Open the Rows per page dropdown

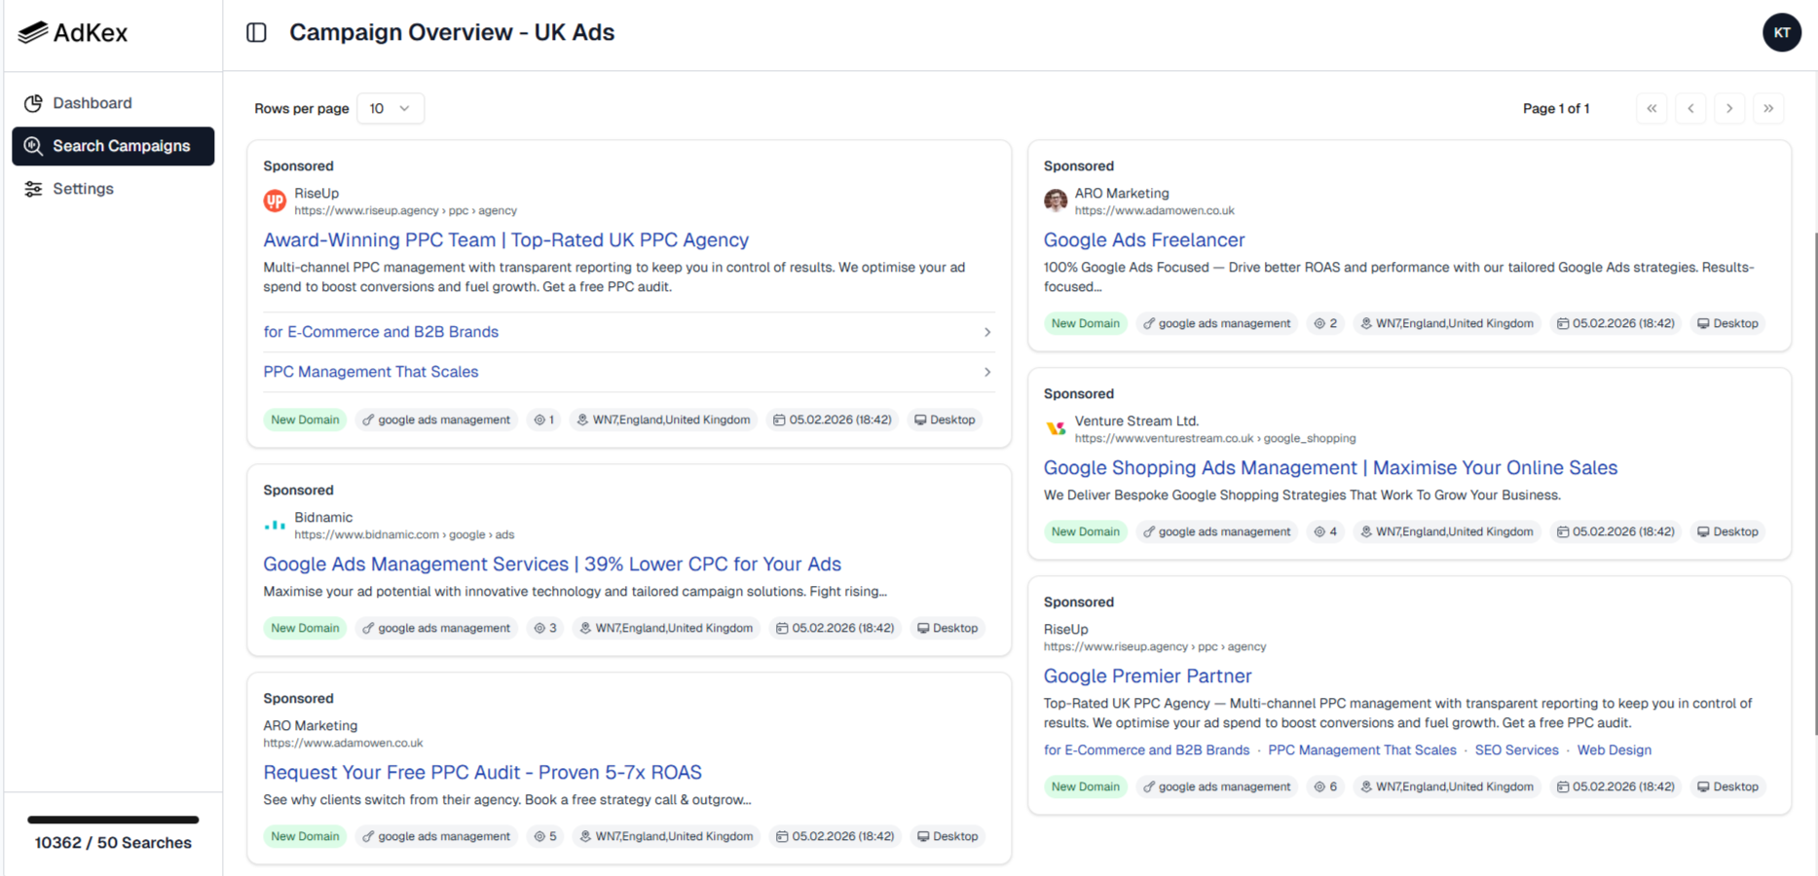390,108
